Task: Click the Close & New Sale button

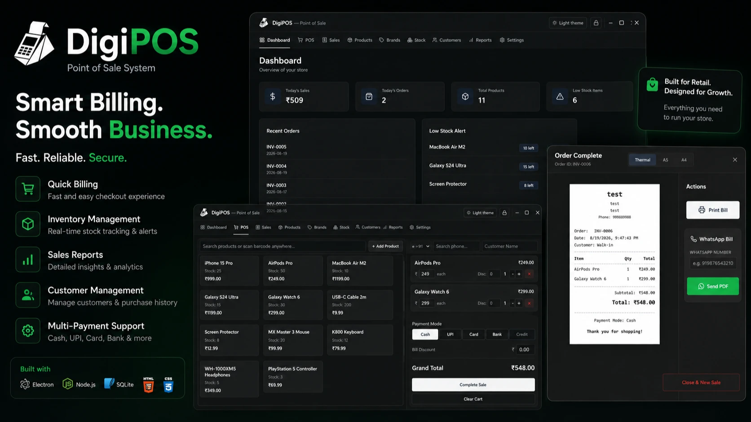Action: click(x=701, y=382)
